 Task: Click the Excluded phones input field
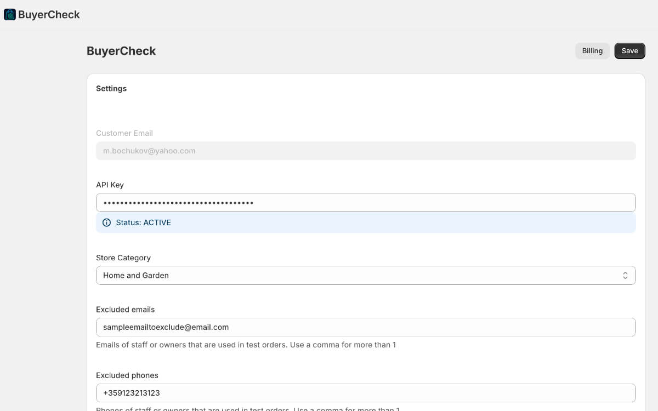tap(366, 393)
